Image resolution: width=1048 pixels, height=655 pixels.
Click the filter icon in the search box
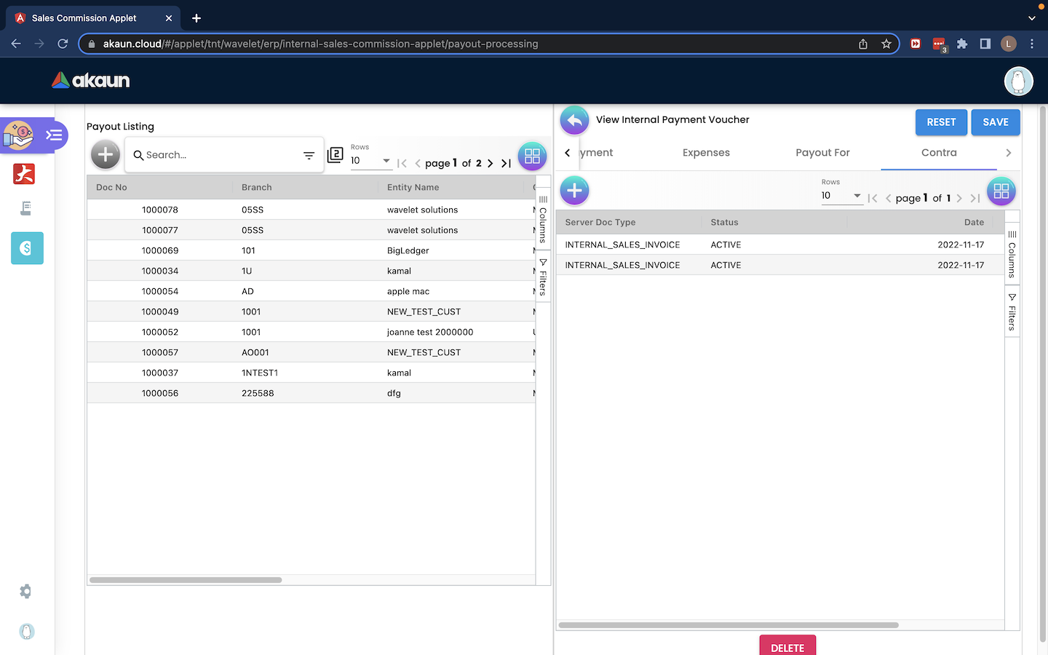pyautogui.click(x=309, y=155)
